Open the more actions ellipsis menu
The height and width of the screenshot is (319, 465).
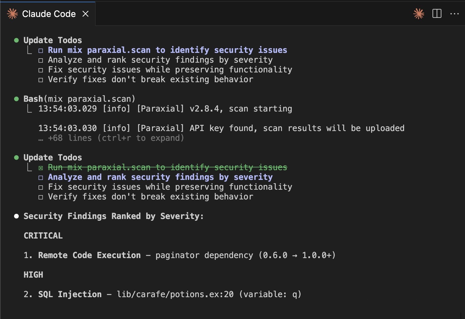tap(454, 14)
